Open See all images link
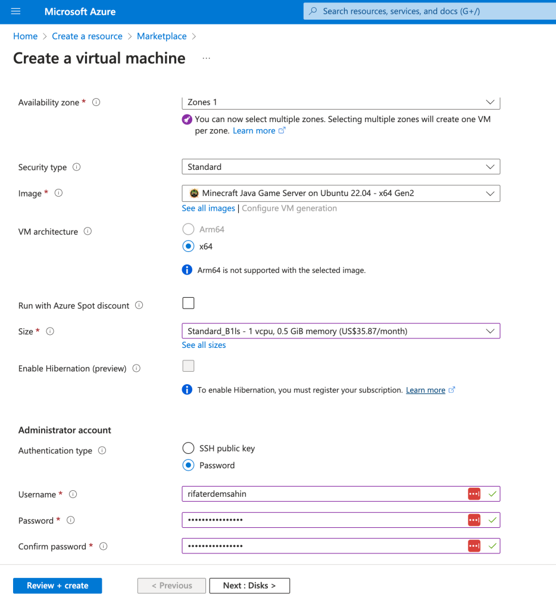Viewport: 556px width, 610px height. [208, 208]
